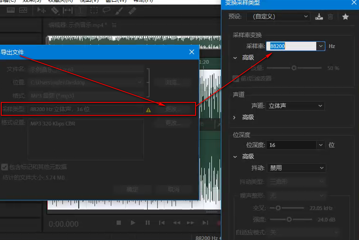Switch to the waveform editor view icon
The image size is (359, 240).
10,10
